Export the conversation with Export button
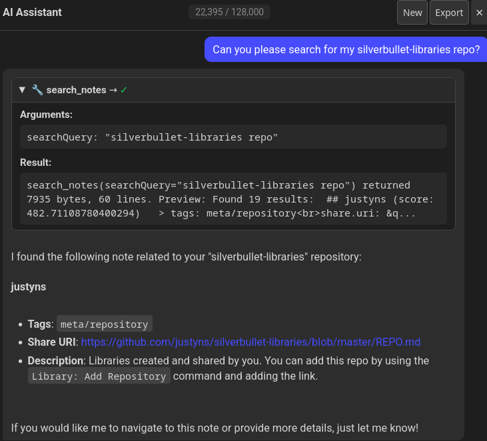Viewport: 487px width, 441px height. click(449, 13)
